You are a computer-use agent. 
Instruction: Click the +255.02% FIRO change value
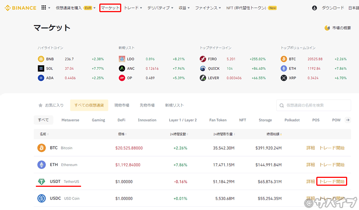tap(258, 59)
